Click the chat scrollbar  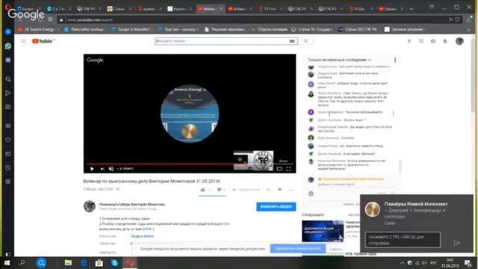[400, 166]
